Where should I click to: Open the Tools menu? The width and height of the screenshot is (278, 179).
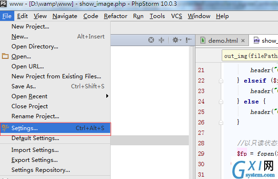(157, 16)
